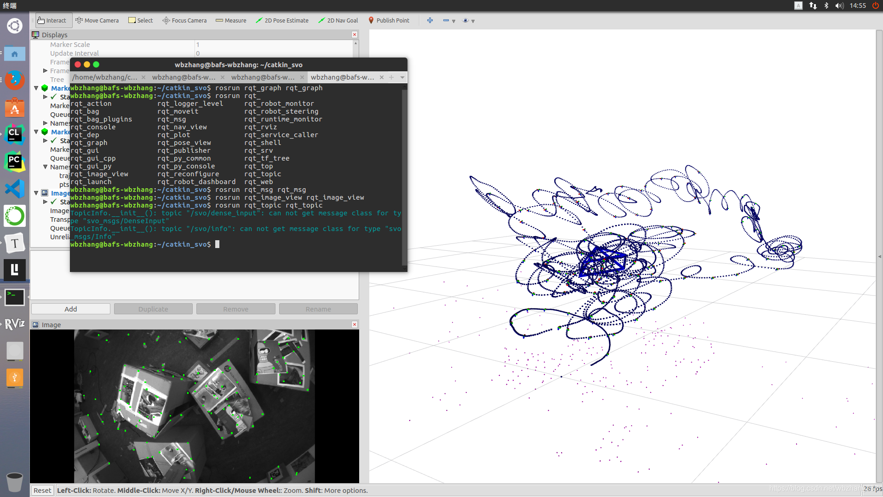The width and height of the screenshot is (883, 497).
Task: Switch to the /home/wbzhang/c... terminal tab
Action: click(x=105, y=77)
